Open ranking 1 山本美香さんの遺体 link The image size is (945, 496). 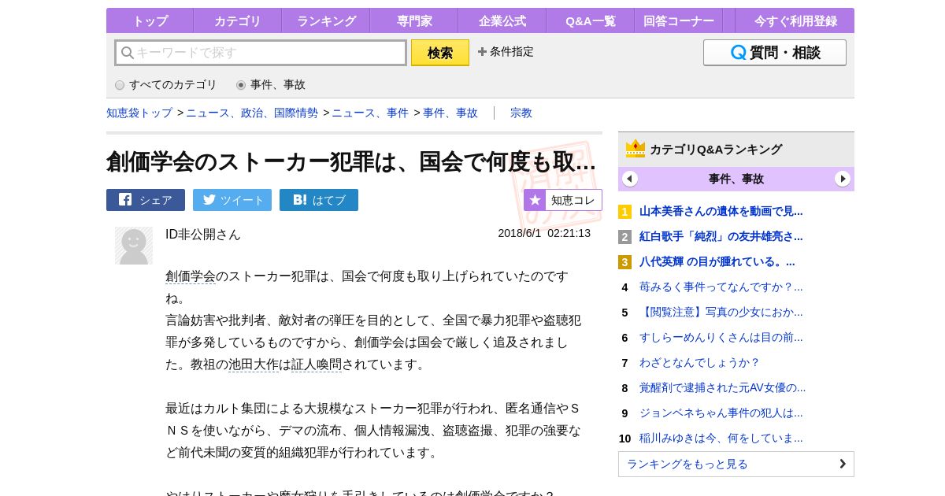721,211
